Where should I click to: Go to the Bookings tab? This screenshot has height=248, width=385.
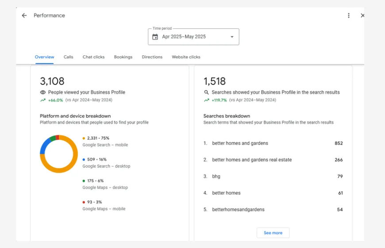[123, 57]
